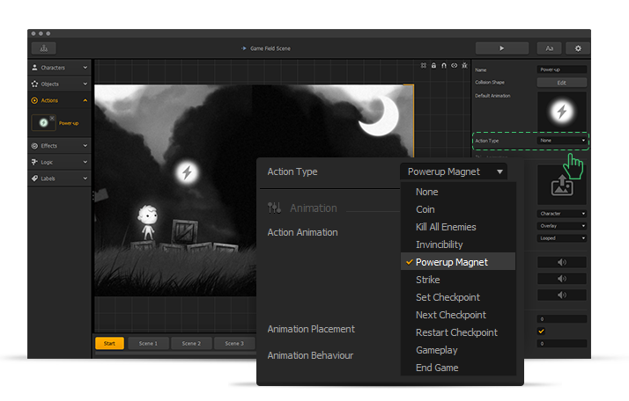Toggle the lock icon above canvas
629x401 pixels.
click(433, 65)
